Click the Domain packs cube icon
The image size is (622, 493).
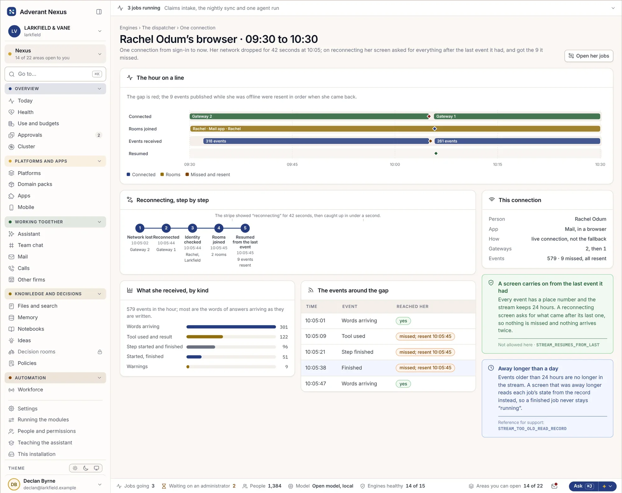12,184
